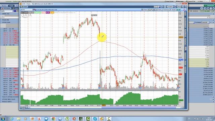The width and height of the screenshot is (215, 121).
Task: Open the Camtasia green C taskbar icon
Action: tap(88, 119)
